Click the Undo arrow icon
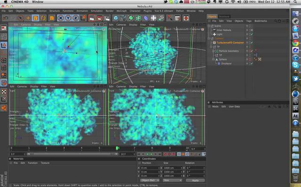 point(6,18)
